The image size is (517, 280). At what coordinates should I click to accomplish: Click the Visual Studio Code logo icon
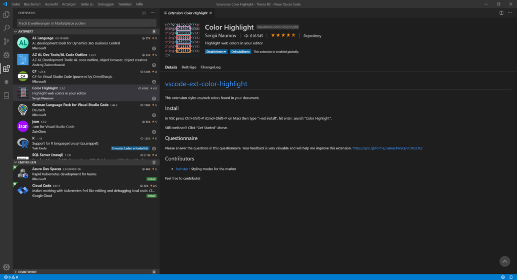5,4
